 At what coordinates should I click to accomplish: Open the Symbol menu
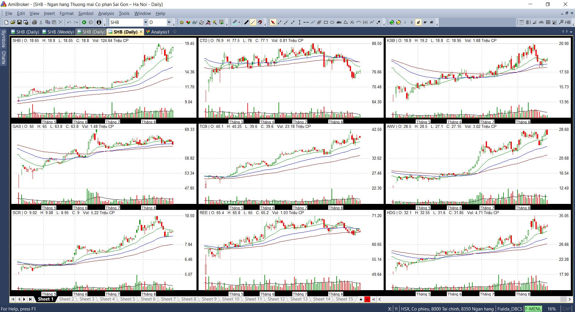(x=86, y=13)
